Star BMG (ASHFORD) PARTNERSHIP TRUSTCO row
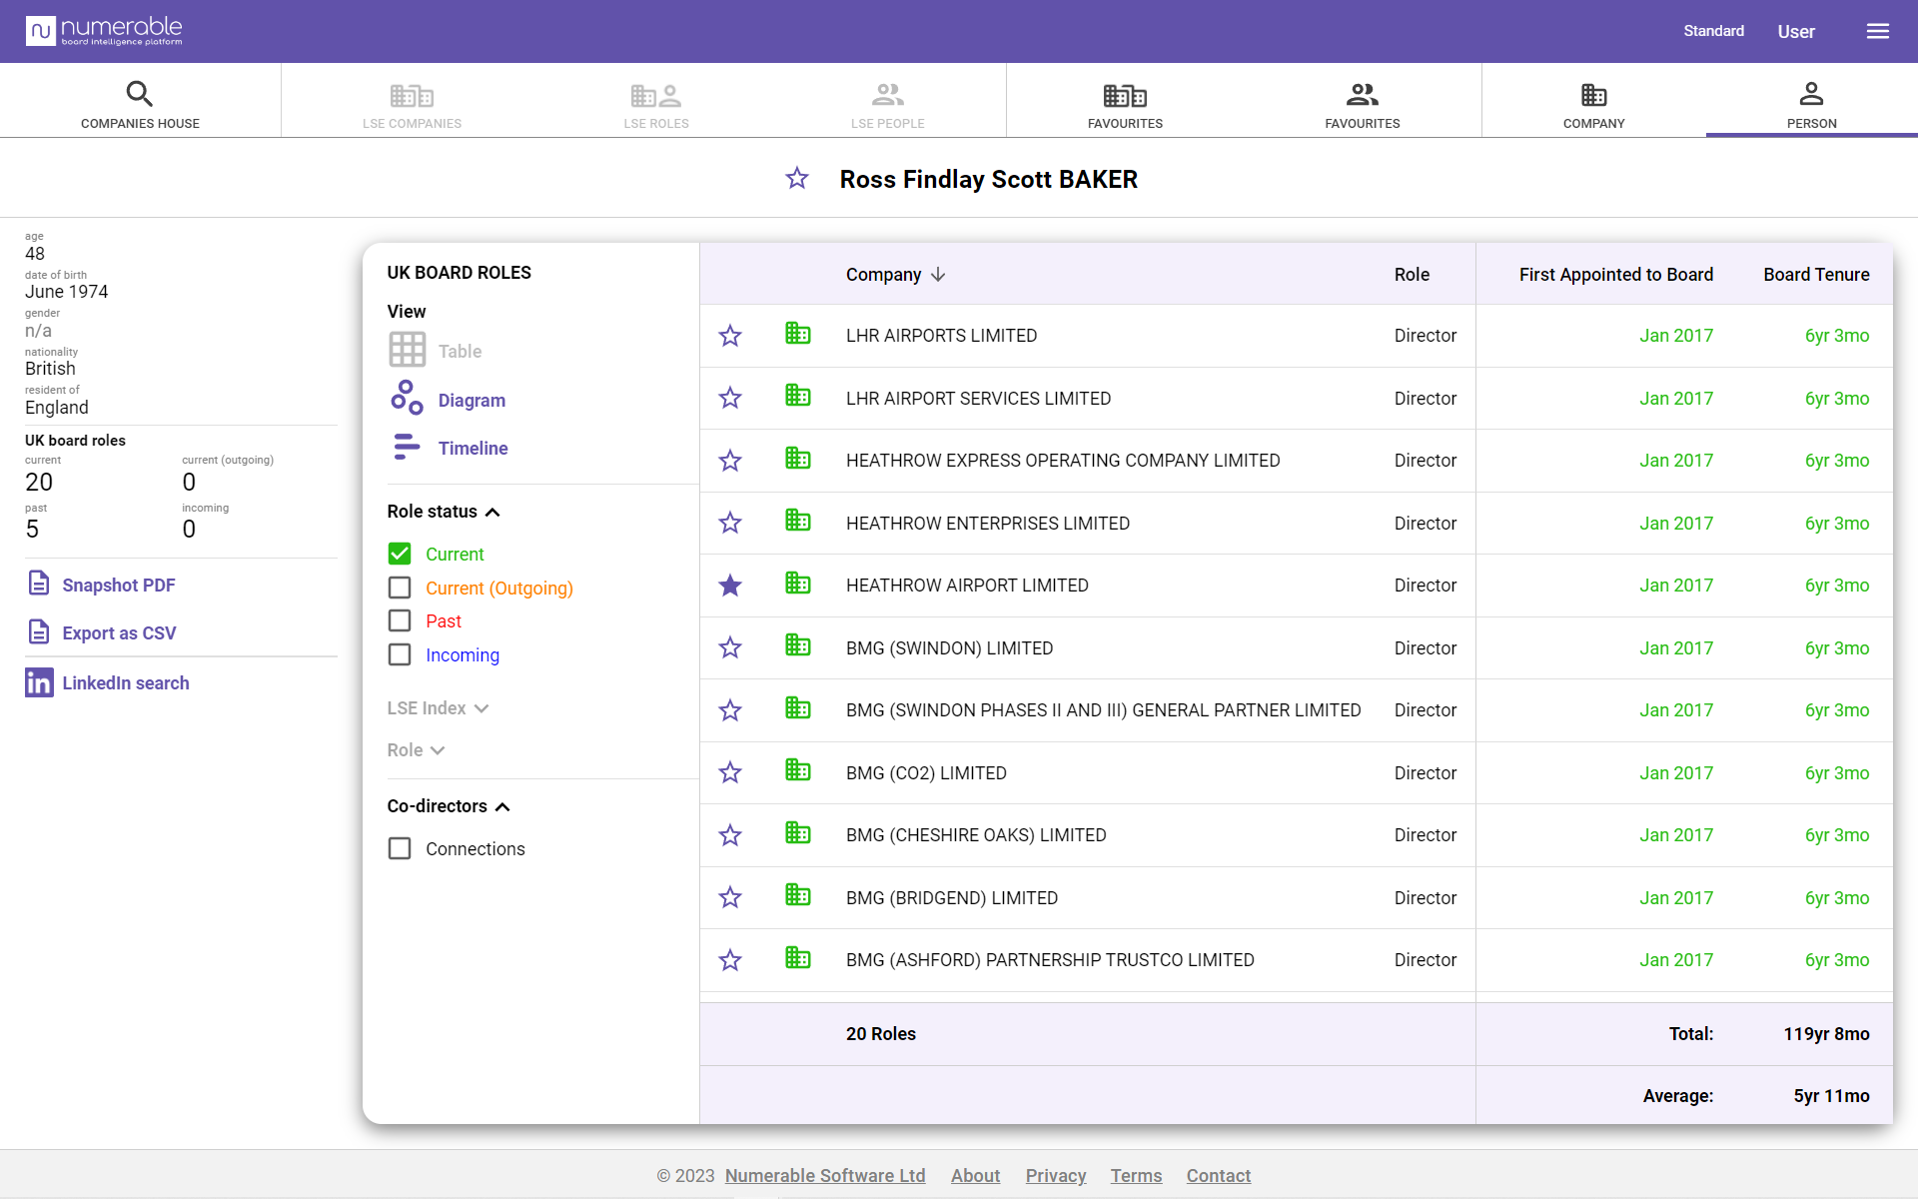The height and width of the screenshot is (1199, 1918). (x=730, y=960)
